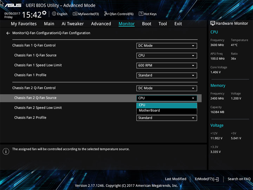
Task: Click the +5V 5.041 V reading
Action: point(236,138)
